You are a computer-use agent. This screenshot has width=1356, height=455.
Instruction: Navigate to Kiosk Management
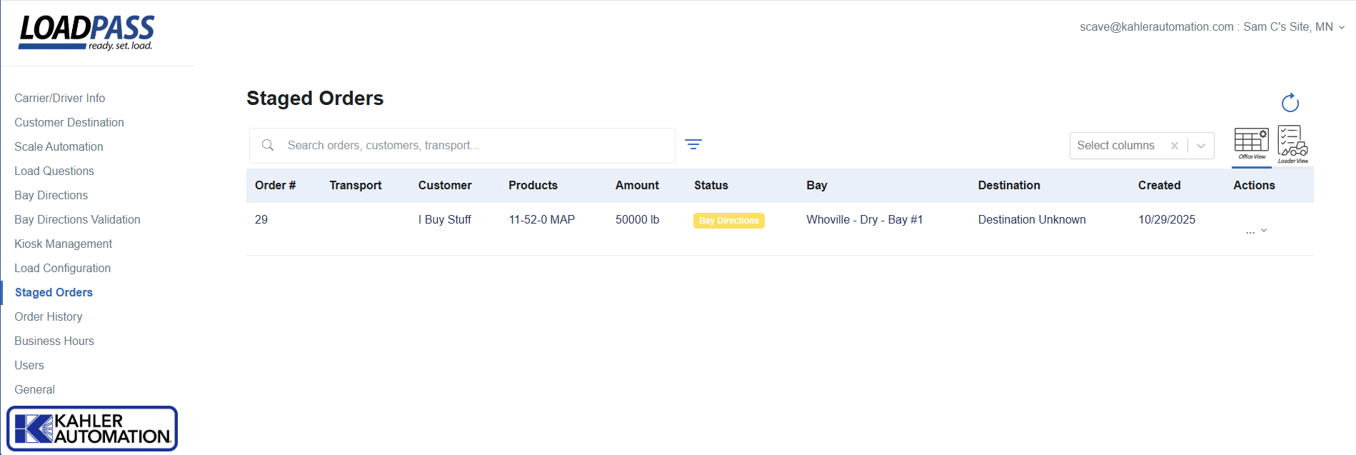[x=64, y=244]
